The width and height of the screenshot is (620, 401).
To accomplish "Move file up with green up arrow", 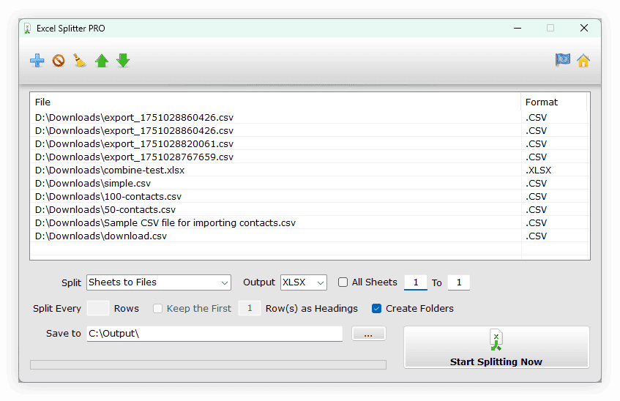I will coord(102,61).
